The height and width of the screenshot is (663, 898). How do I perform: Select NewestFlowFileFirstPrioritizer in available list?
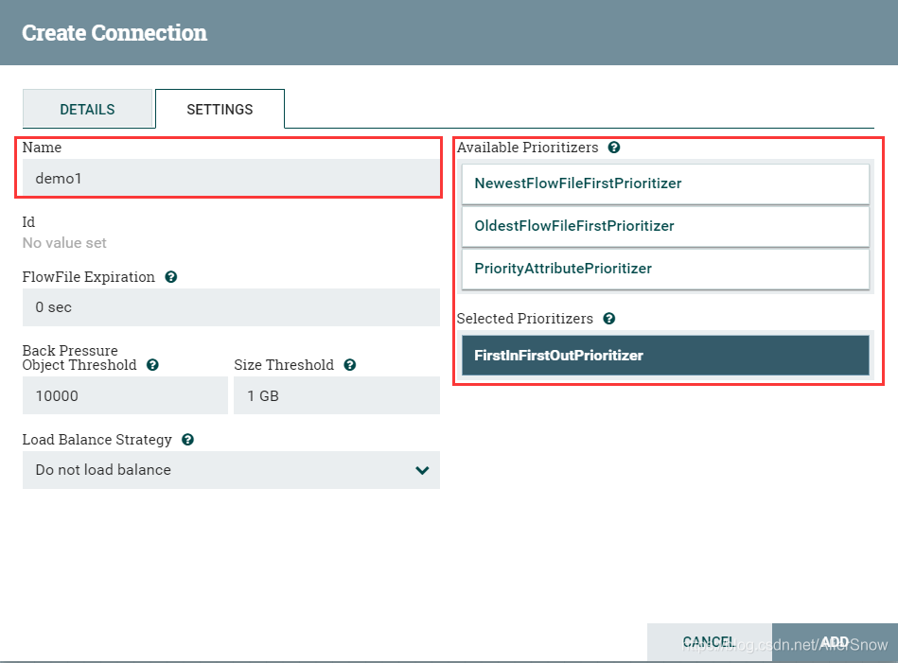tap(665, 183)
